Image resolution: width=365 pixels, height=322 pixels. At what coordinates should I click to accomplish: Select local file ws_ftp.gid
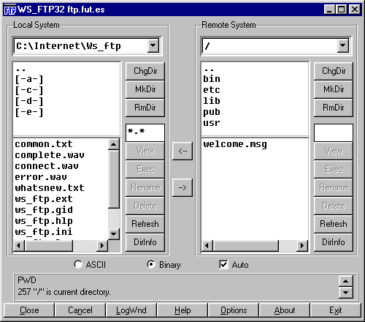coord(44,210)
